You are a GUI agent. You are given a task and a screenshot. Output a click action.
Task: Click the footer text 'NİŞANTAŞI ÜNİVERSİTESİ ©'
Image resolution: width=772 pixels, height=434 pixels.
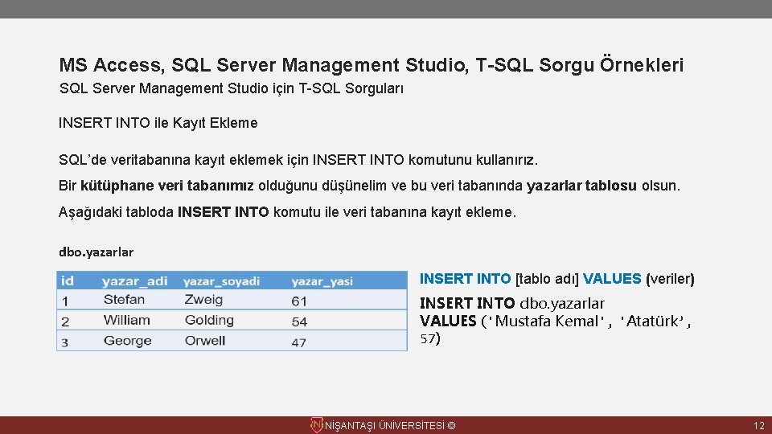[390, 426]
